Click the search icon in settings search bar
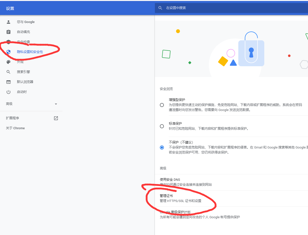The height and width of the screenshot is (235, 308). (x=160, y=8)
